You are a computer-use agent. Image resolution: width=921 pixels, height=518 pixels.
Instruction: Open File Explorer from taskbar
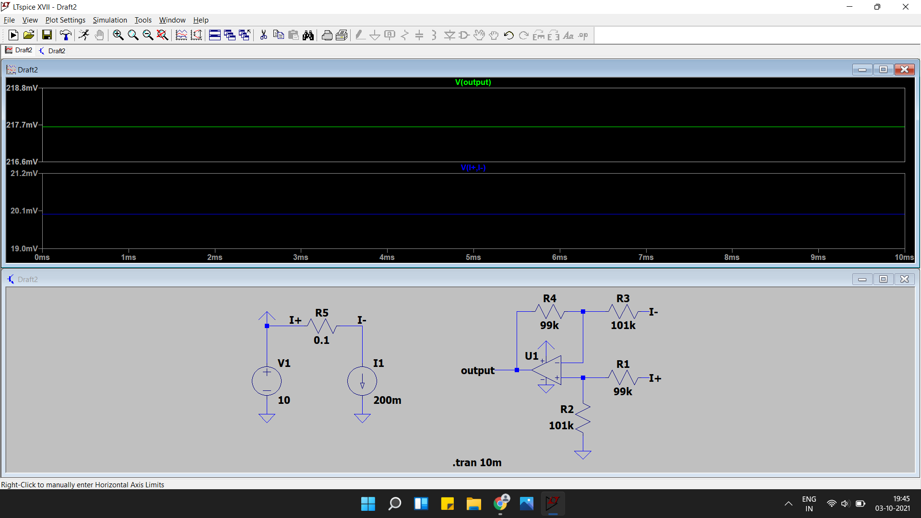click(x=473, y=504)
